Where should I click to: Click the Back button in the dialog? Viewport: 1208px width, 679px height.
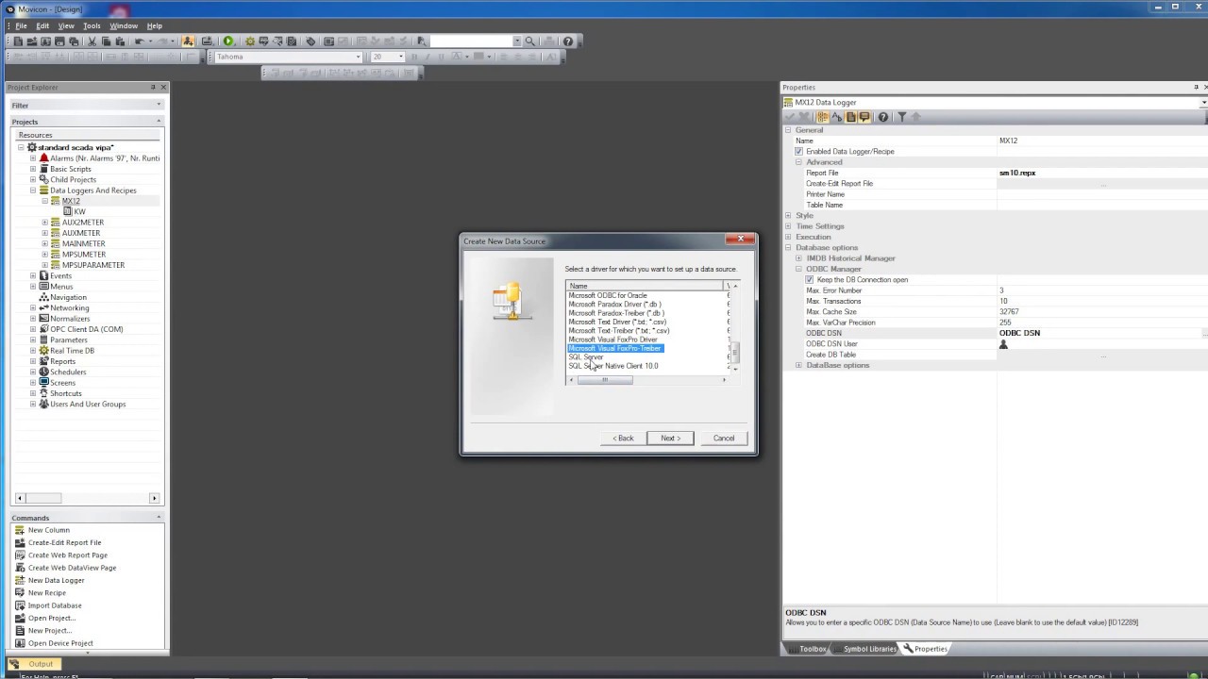(623, 438)
